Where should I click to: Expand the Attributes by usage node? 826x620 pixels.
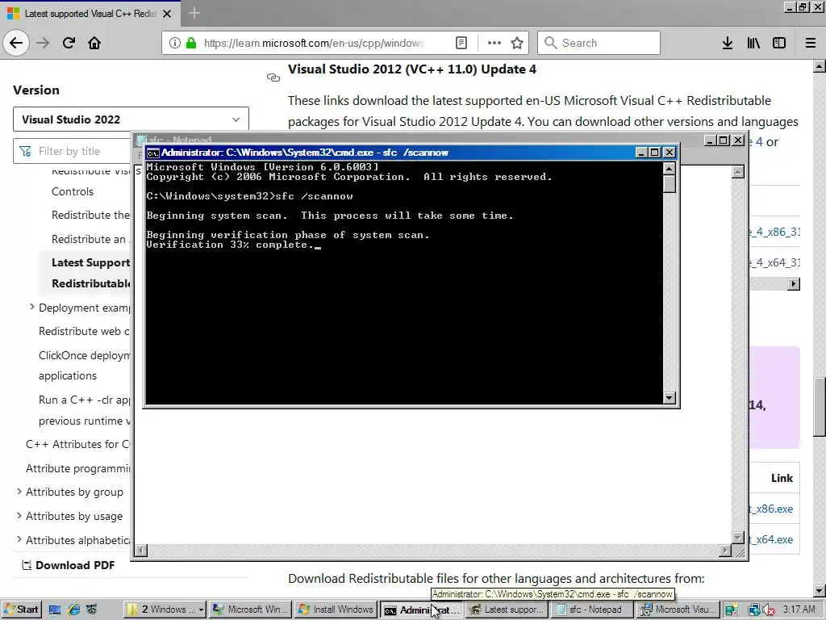[19, 515]
